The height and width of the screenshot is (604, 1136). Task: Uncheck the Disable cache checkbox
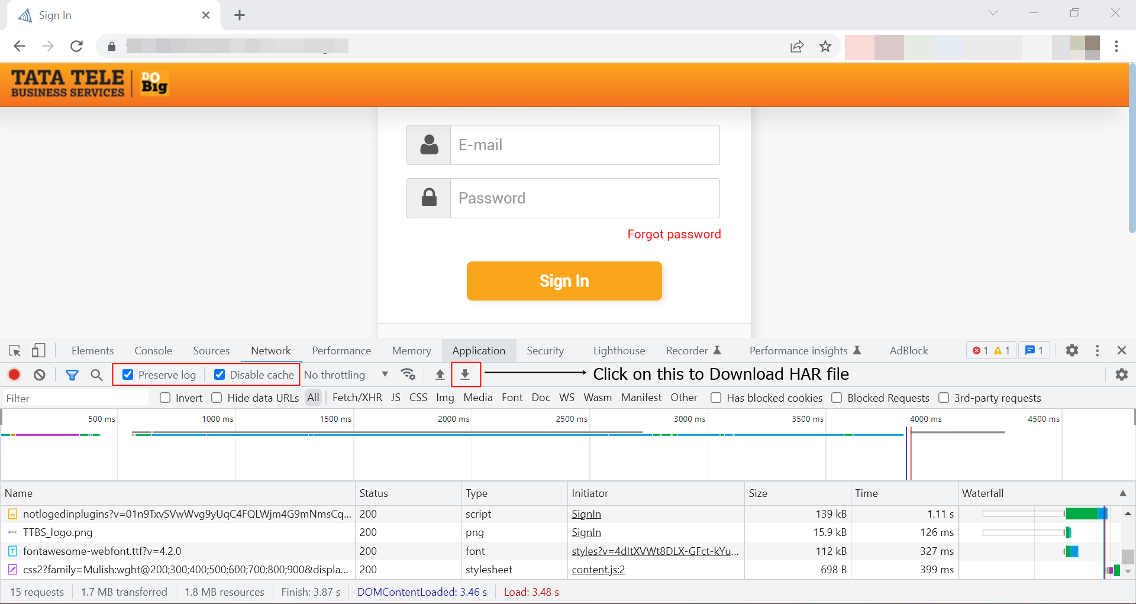(220, 374)
